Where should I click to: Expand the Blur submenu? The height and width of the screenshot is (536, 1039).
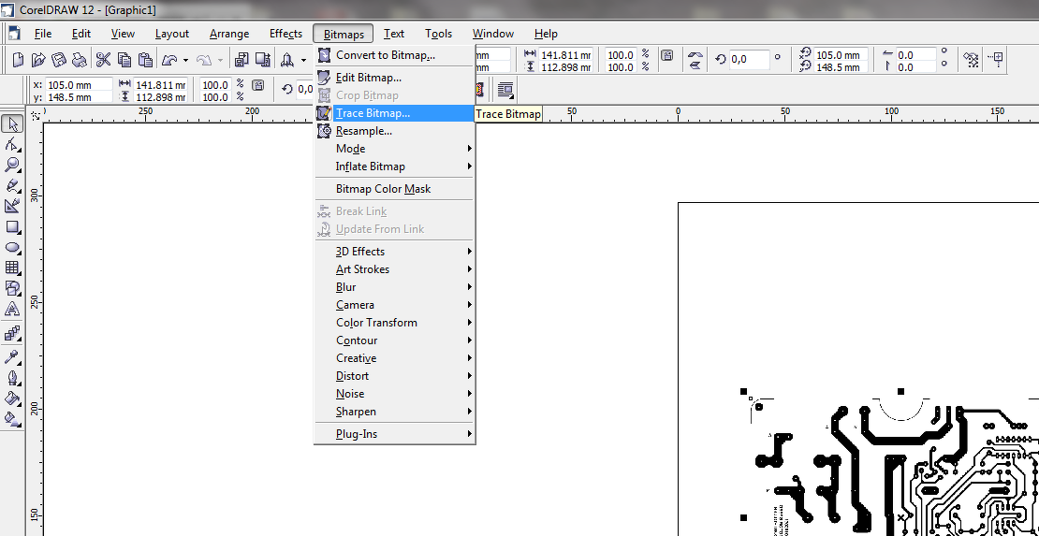[x=394, y=287]
